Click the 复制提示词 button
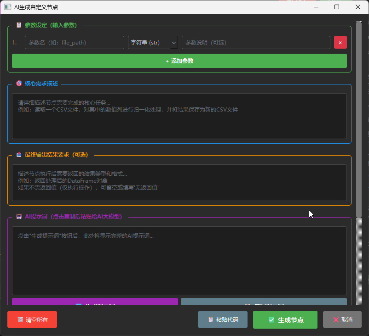The width and height of the screenshot is (369, 336). pyautogui.click(x=264, y=303)
